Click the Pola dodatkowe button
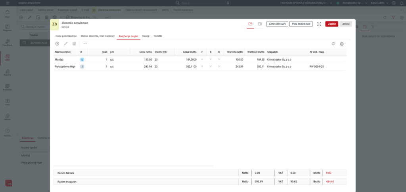The width and height of the screenshot is (406, 192). 301,24
